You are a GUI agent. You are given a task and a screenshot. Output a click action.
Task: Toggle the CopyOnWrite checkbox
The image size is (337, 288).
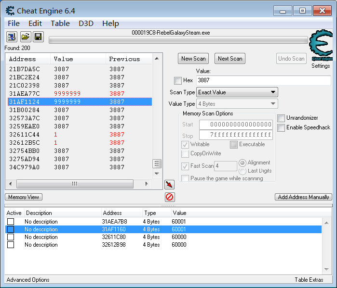click(x=185, y=154)
